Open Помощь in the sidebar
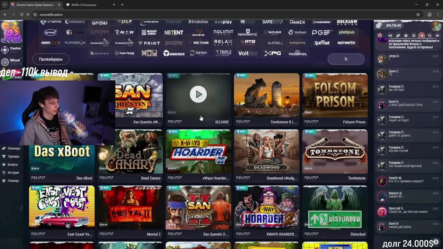Viewport: 443px width, 249px height. coord(11,181)
